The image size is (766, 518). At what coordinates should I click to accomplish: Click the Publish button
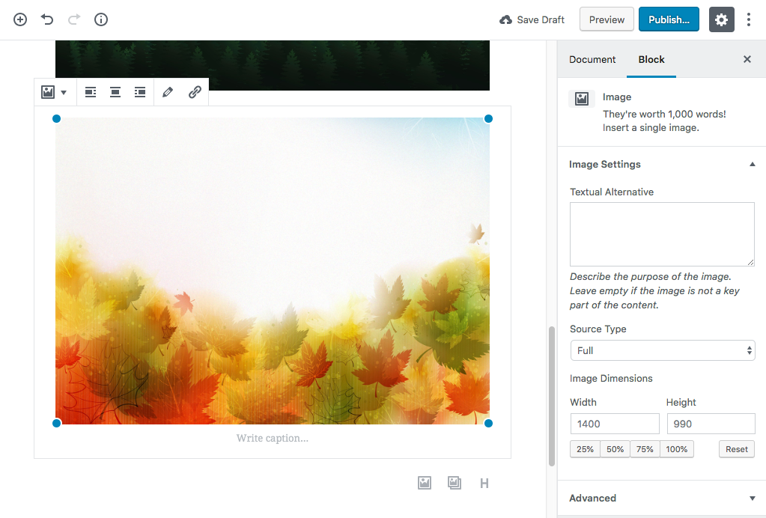click(x=669, y=19)
